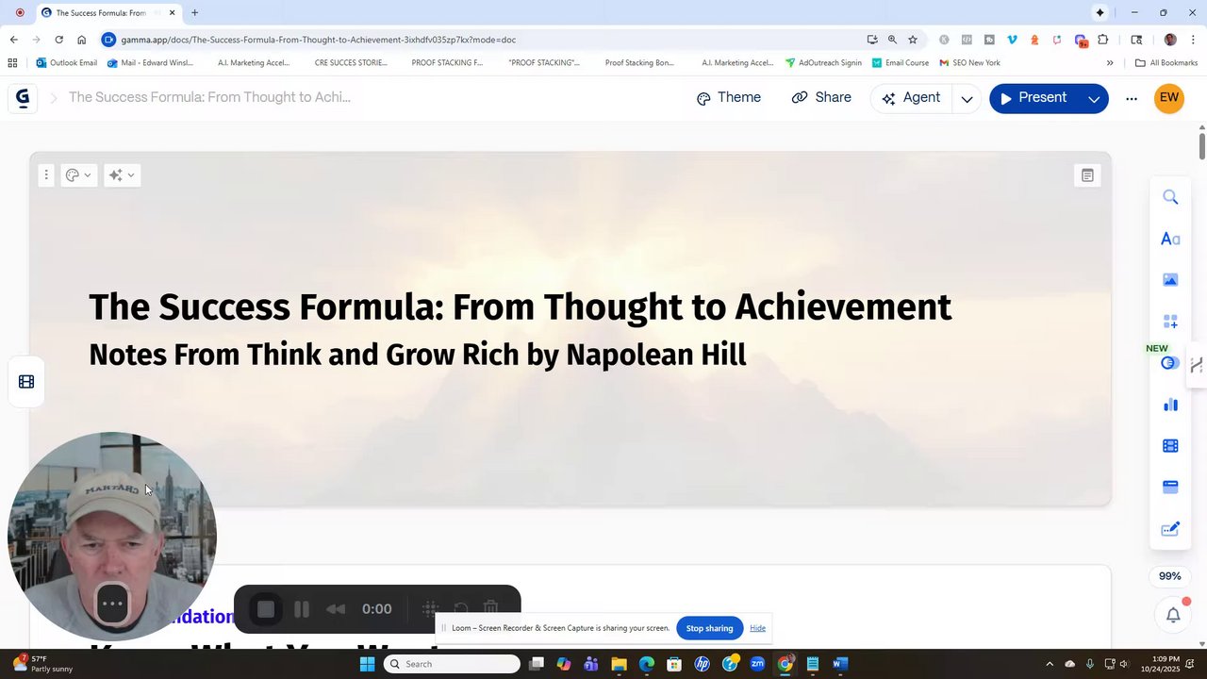Start the presentation with Present
The height and width of the screenshot is (679, 1207).
(1033, 98)
